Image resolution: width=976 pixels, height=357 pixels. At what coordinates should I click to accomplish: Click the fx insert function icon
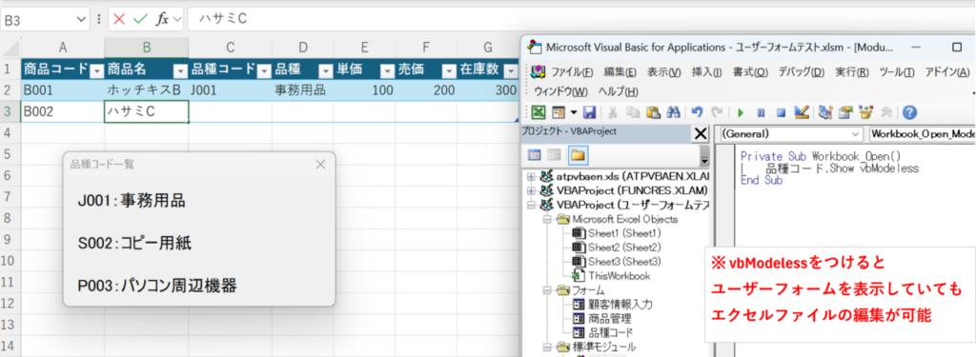click(x=162, y=19)
